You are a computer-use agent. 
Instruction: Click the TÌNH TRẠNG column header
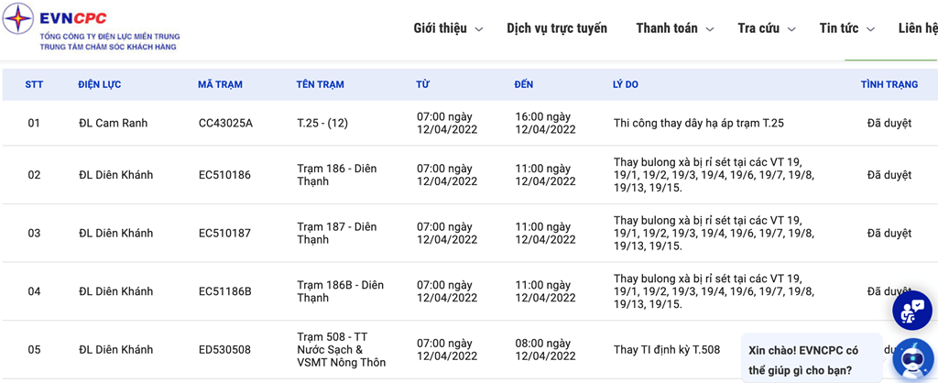pyautogui.click(x=889, y=84)
